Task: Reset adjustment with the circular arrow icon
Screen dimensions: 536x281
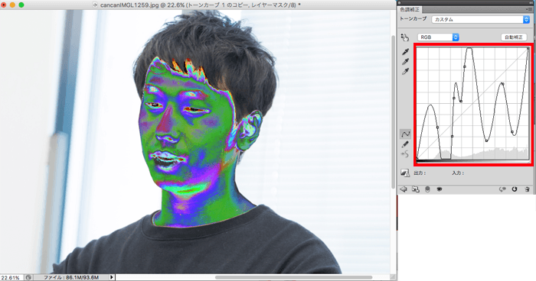Action: coord(515,189)
